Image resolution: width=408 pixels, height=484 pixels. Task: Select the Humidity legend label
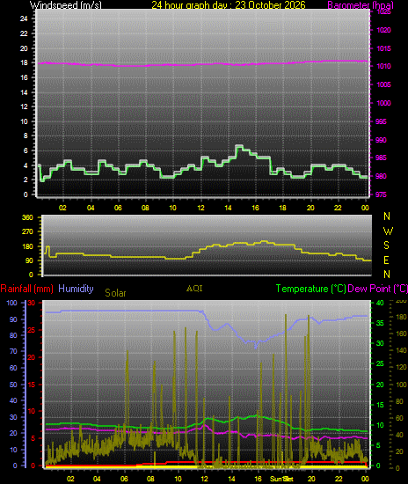click(76, 289)
